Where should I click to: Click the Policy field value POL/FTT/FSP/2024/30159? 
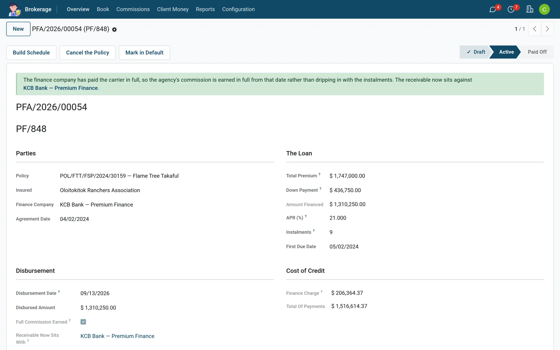point(119,176)
